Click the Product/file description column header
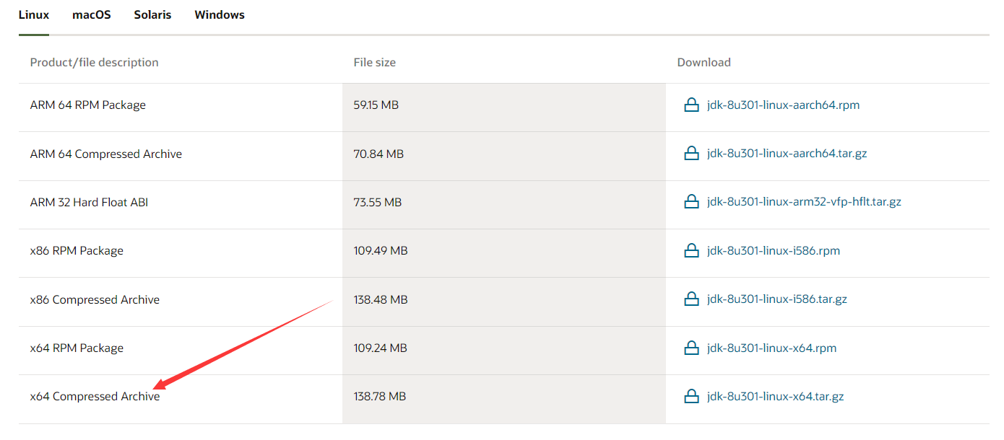Screen dimensions: 1004x440 (x=95, y=63)
